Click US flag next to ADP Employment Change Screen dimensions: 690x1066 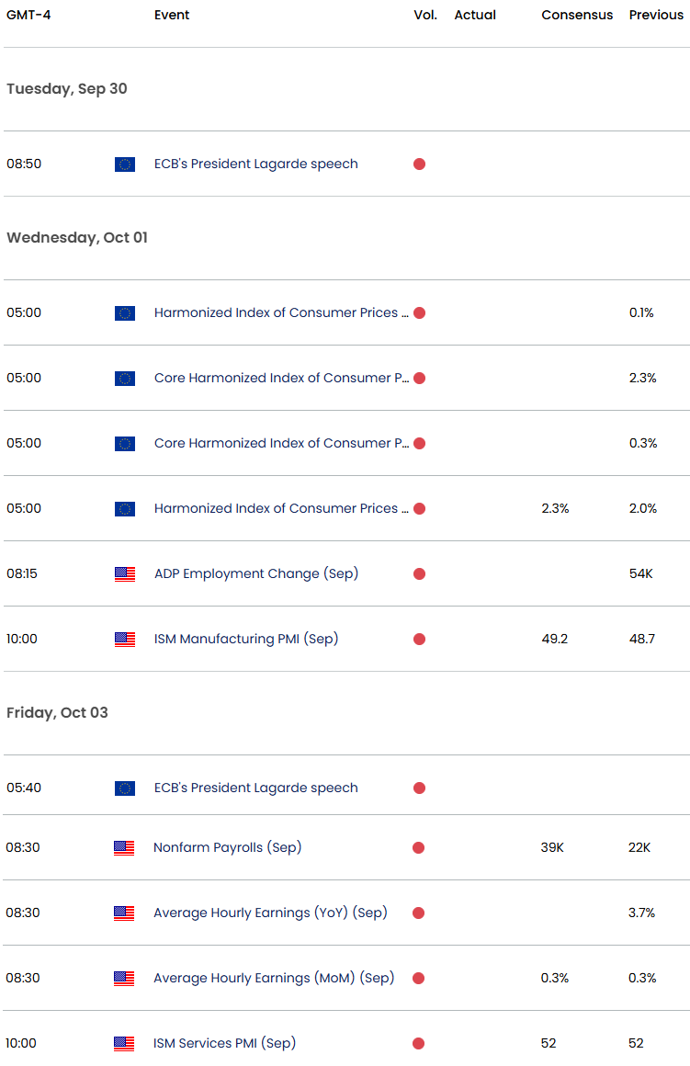(x=125, y=574)
